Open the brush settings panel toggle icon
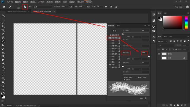The width and height of the screenshot is (190, 107). click(x=25, y=7)
